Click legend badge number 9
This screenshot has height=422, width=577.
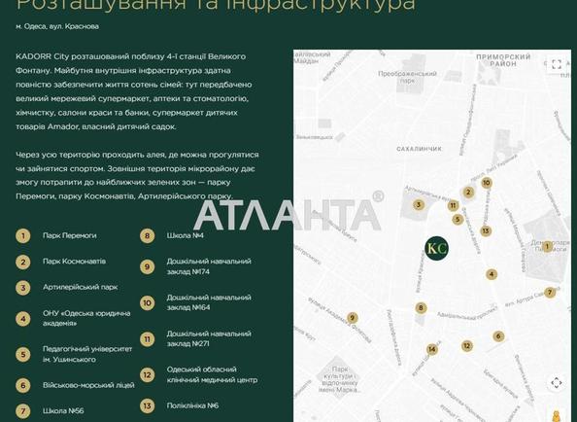click(147, 266)
